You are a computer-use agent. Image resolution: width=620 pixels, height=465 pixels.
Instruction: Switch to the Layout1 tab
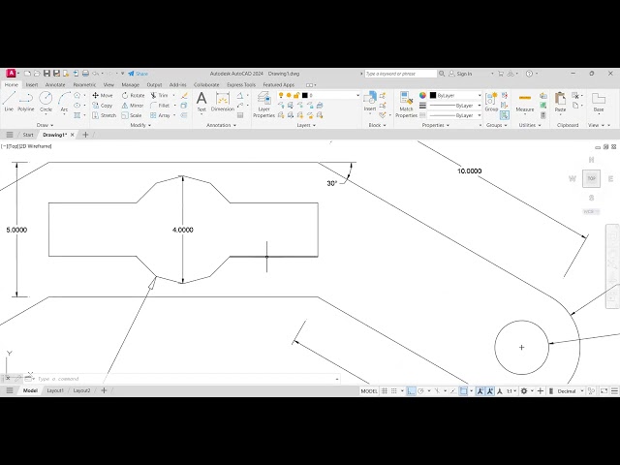[55, 390]
